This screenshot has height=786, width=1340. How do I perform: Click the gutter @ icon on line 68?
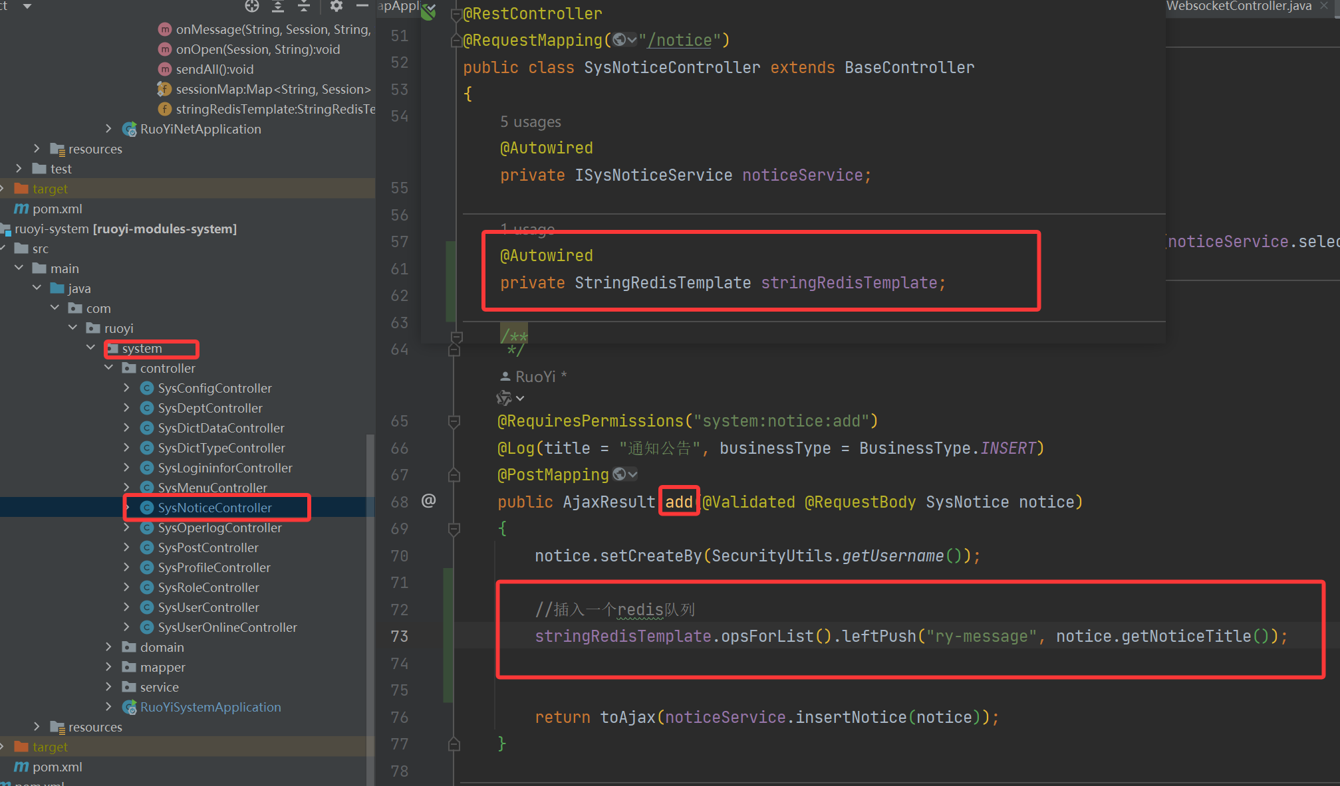point(429,501)
